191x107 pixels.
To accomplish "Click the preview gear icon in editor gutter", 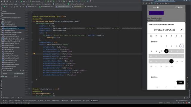I will point(29,89).
